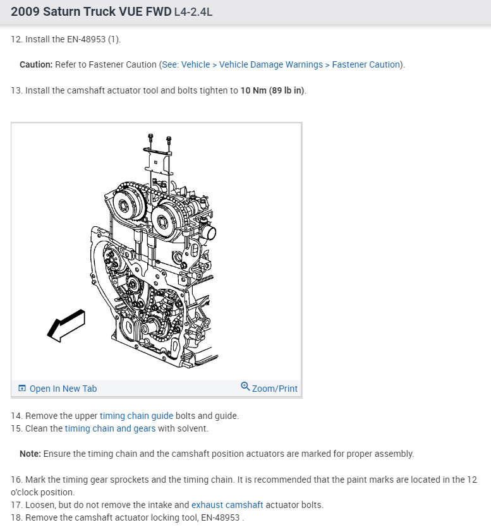Click the Open In New Tab icon
The width and height of the screenshot is (491, 532).
pyautogui.click(x=21, y=388)
